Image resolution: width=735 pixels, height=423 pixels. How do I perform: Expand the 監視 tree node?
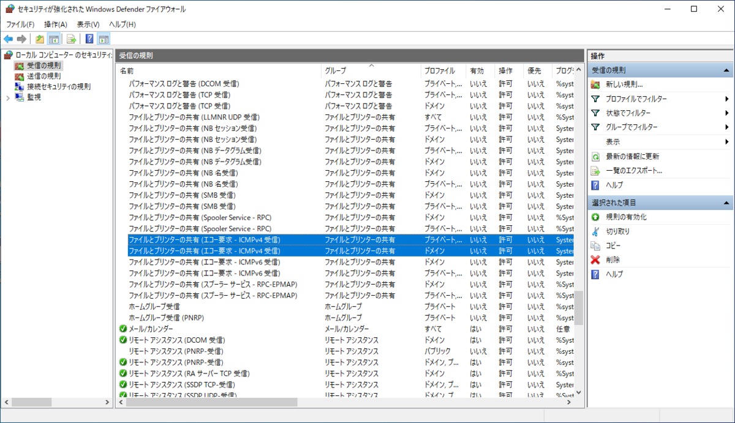tap(8, 97)
